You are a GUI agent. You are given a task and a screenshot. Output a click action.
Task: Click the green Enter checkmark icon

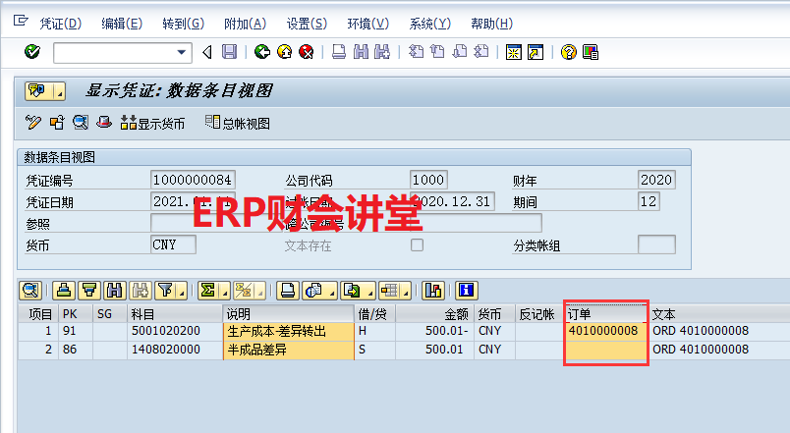(31, 52)
